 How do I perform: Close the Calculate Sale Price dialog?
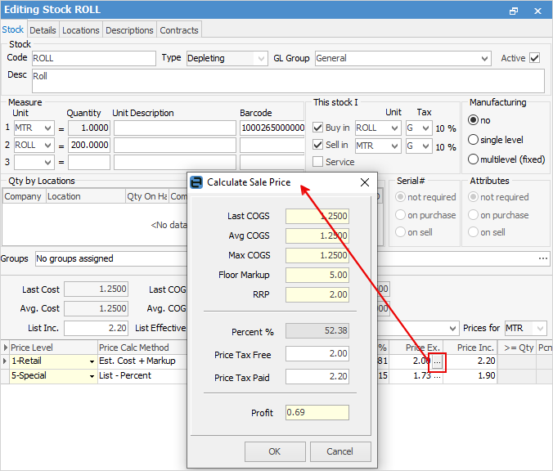click(364, 182)
